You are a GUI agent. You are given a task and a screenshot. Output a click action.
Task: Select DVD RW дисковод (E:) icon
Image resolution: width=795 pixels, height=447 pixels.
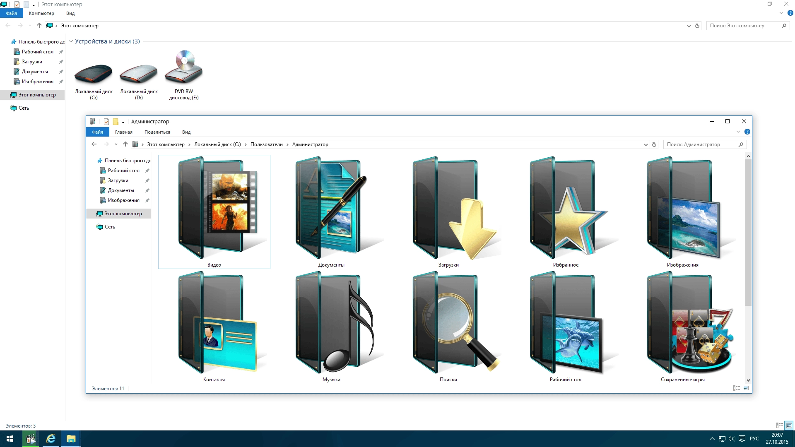point(184,76)
